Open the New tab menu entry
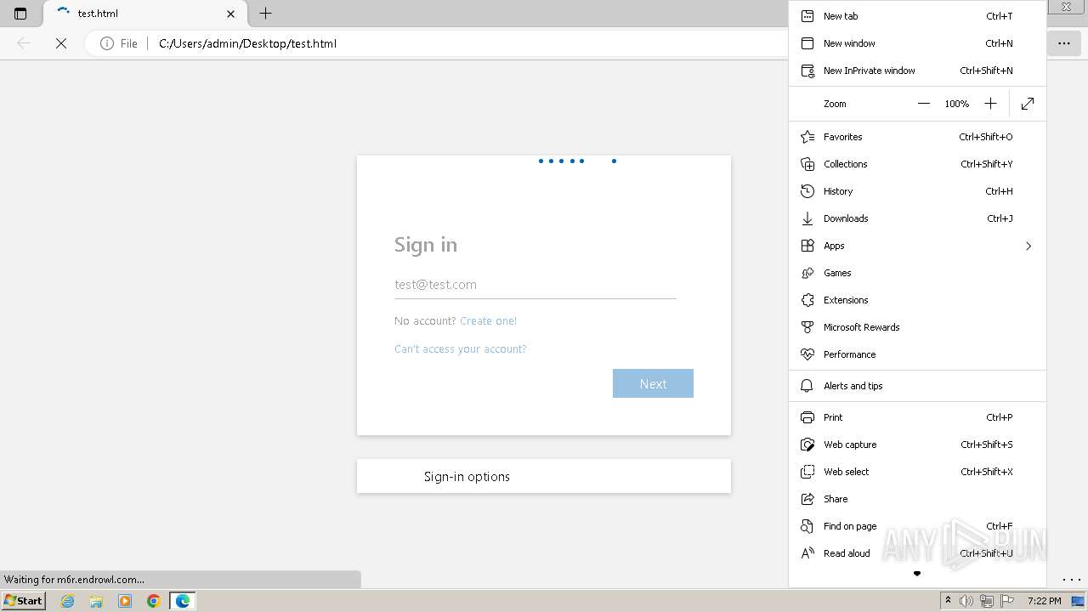1088x612 pixels. tap(917, 16)
